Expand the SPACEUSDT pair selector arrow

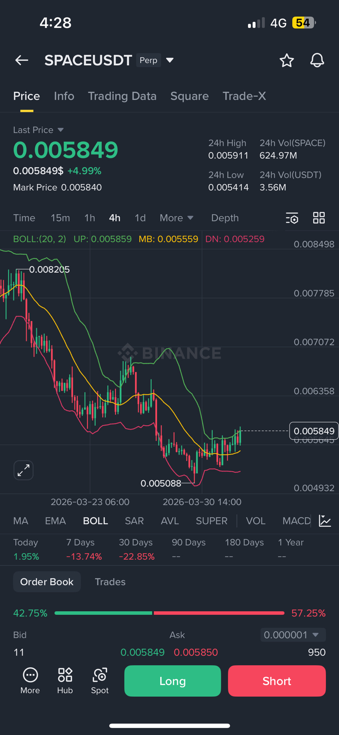pos(170,60)
